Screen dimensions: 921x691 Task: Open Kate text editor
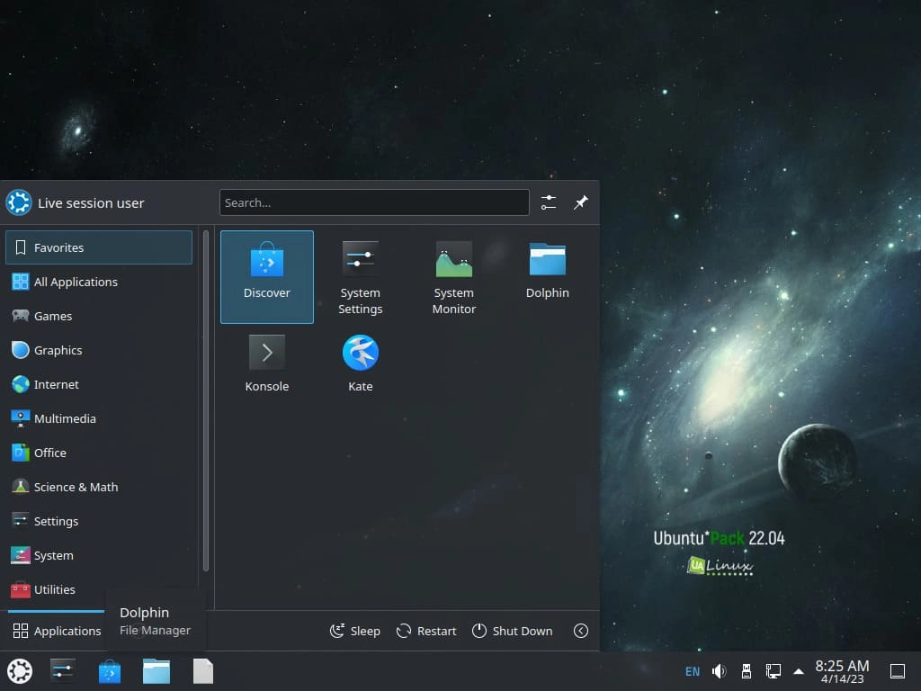[x=360, y=364]
